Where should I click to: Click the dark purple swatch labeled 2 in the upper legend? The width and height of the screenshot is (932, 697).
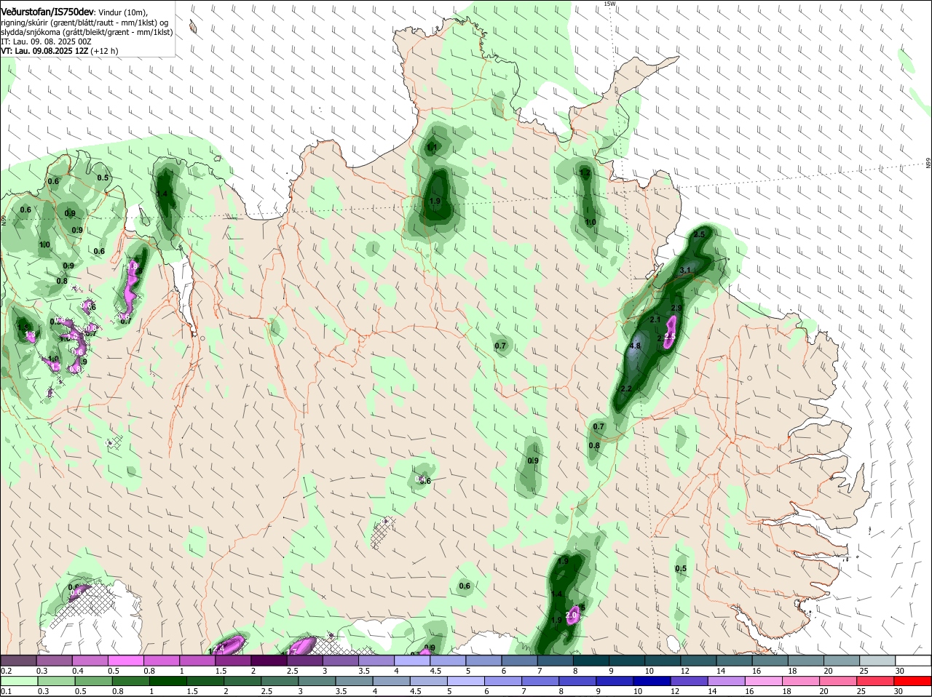pyautogui.click(x=269, y=660)
